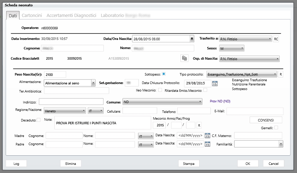Open the Accertamenti Diagnostici tab

[71, 16]
